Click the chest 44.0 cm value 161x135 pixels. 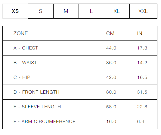(x=111, y=48)
